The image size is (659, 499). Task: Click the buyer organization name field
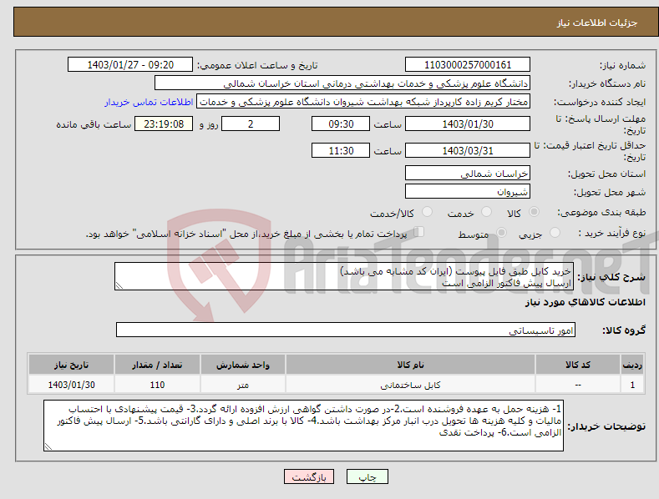pos(342,83)
